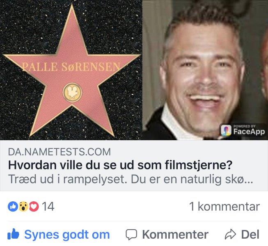Viewport: 268px width, 246px height.
Task: View the 14 reactions count
Action: 48,206
